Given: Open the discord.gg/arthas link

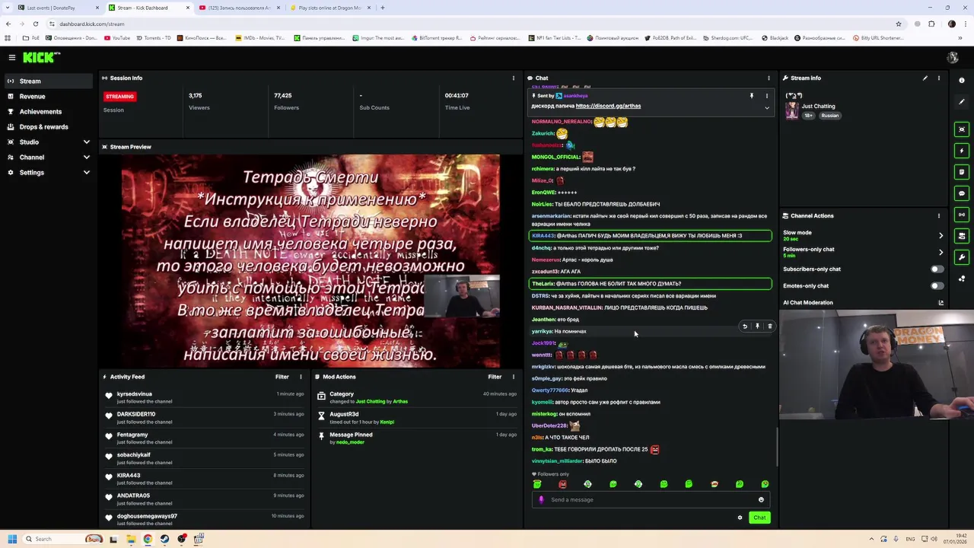Looking at the screenshot, I should tap(608, 106).
